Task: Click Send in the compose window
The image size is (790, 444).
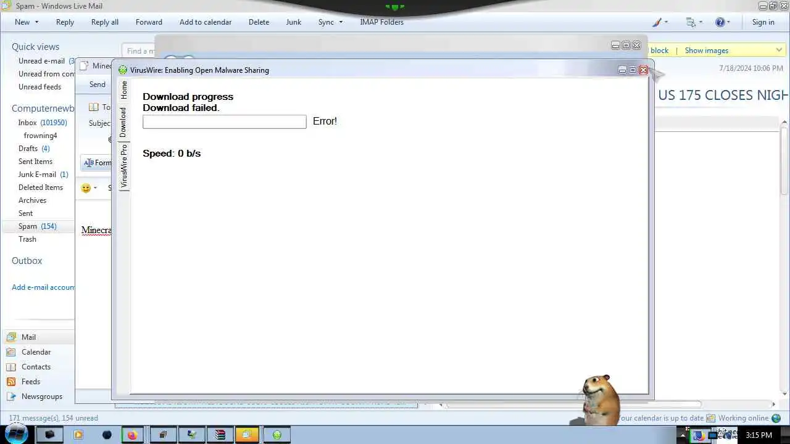Action: 98,84
